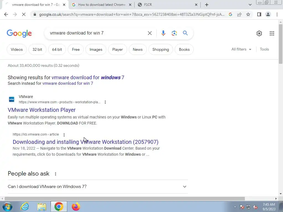This screenshot has height=212, width=283.
Task: Filter results by Videos
Action: tap(17, 49)
